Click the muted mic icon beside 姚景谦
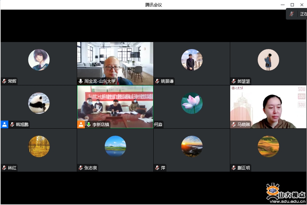 tap(157, 81)
